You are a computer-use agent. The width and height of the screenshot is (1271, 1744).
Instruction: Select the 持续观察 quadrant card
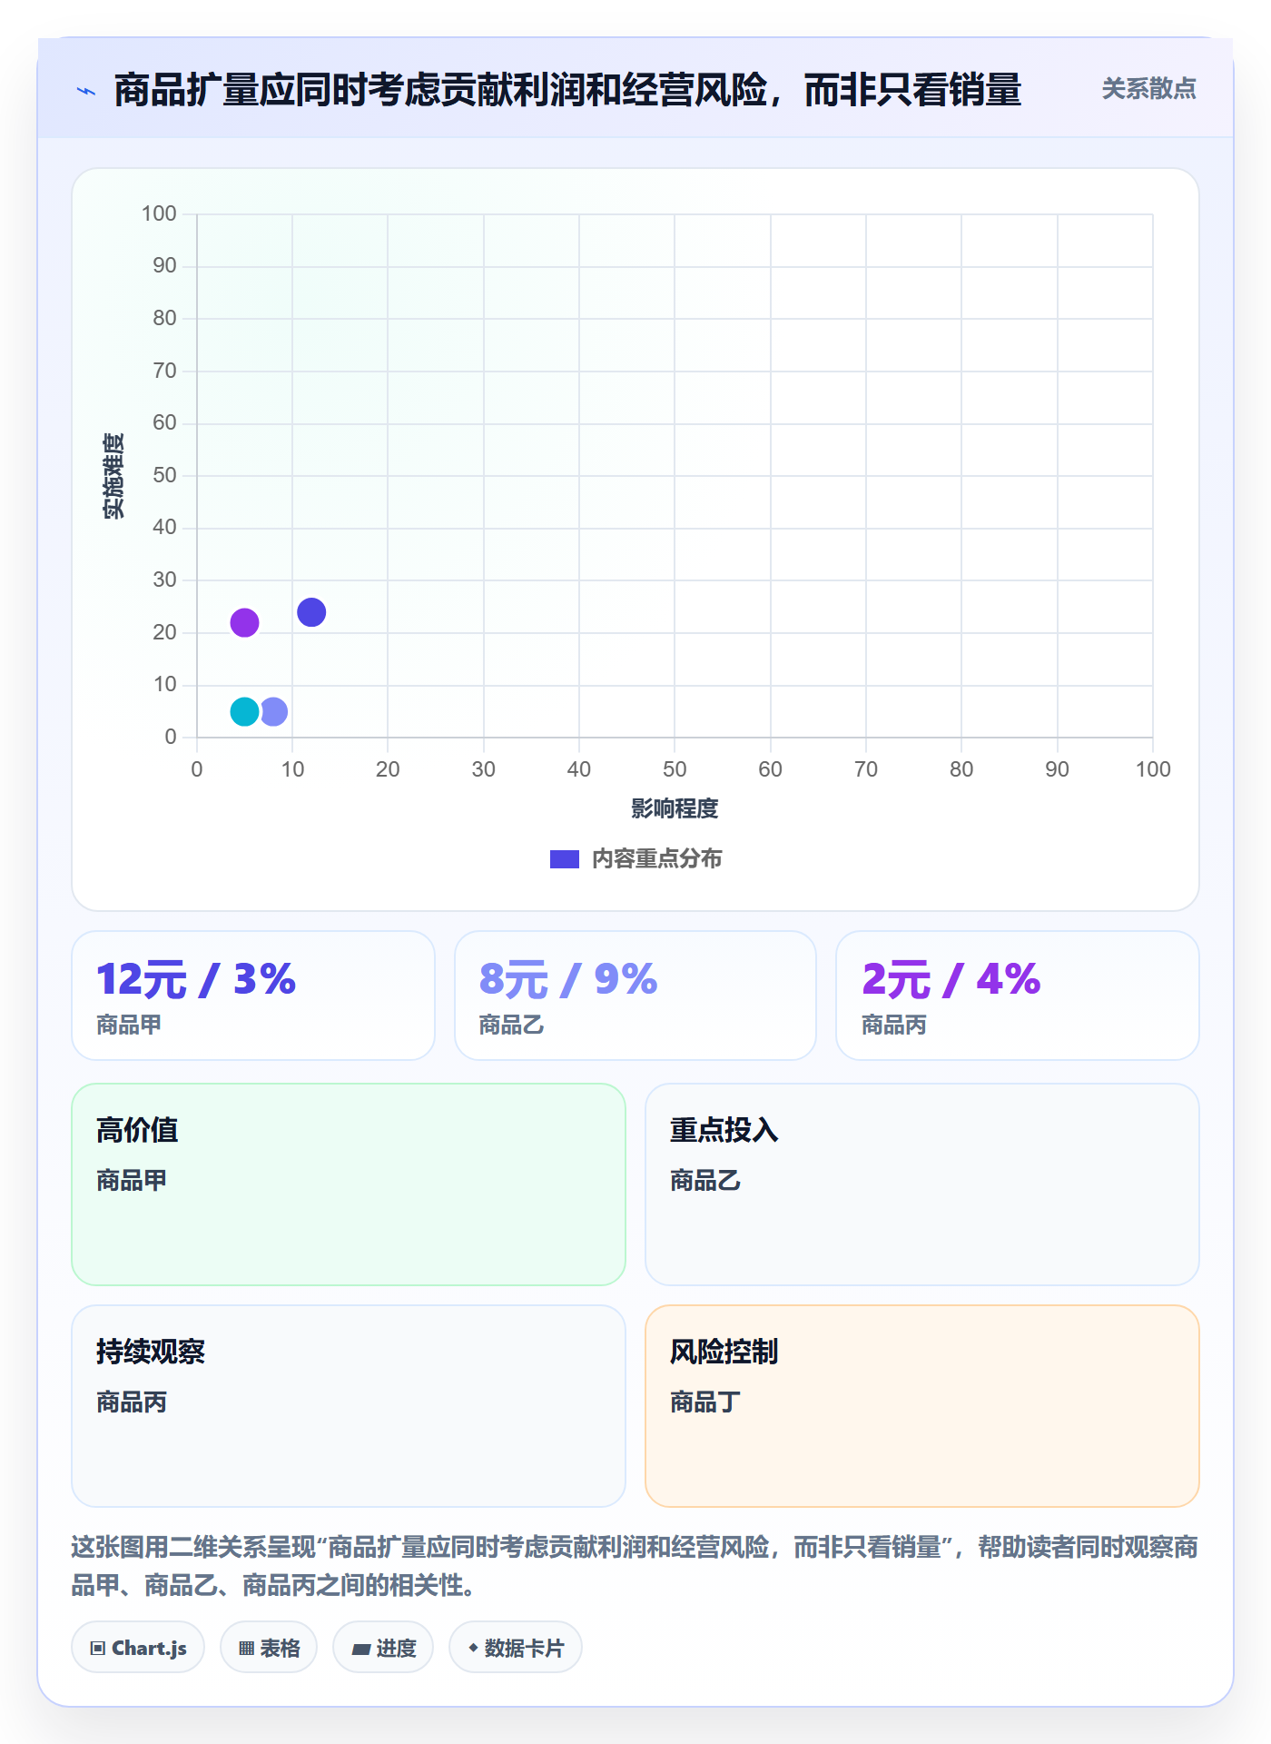(x=349, y=1406)
